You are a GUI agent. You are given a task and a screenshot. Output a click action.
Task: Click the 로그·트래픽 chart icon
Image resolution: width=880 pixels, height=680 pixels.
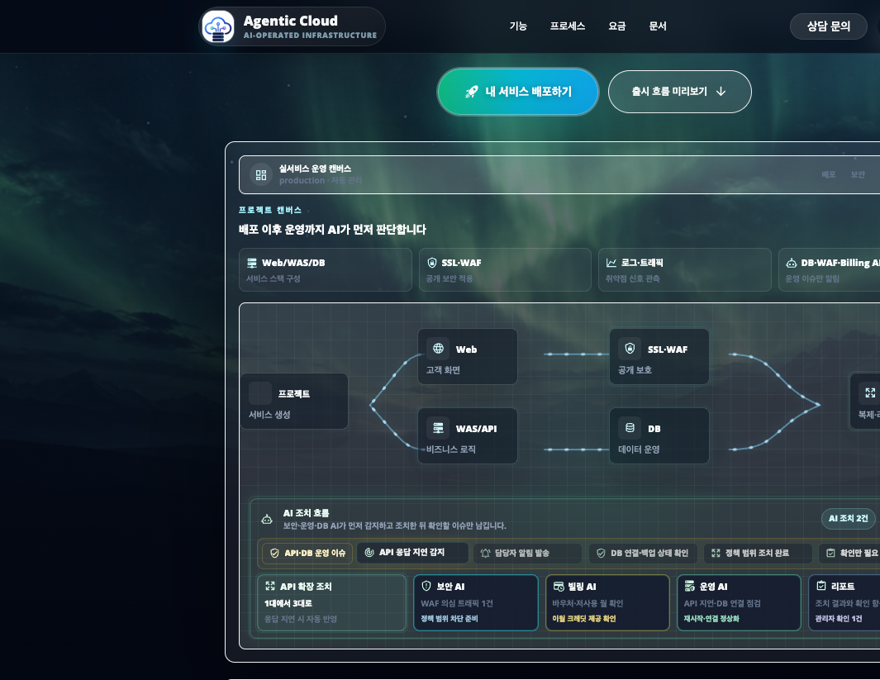click(611, 263)
